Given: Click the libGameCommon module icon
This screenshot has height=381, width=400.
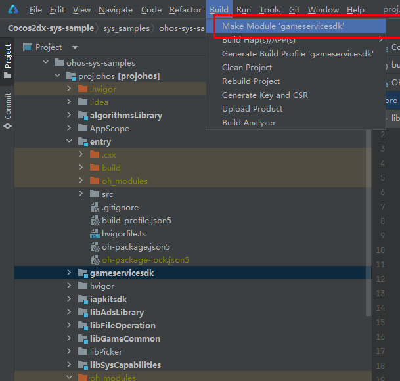Looking at the screenshot, I should point(83,339).
